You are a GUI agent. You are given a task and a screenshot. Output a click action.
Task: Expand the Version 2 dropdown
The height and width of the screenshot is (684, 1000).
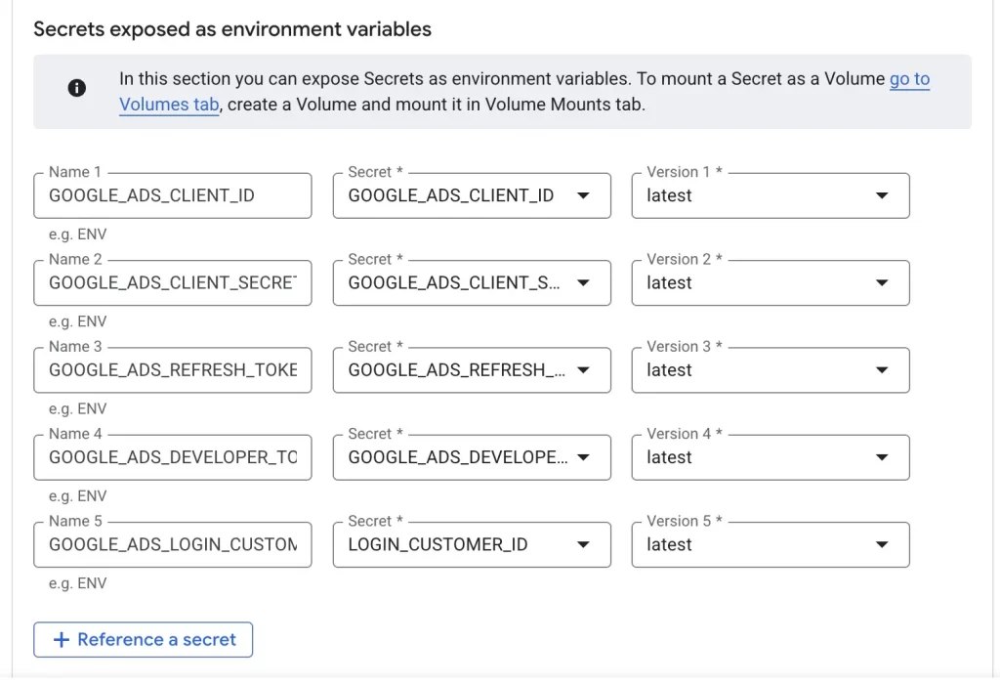coord(770,283)
